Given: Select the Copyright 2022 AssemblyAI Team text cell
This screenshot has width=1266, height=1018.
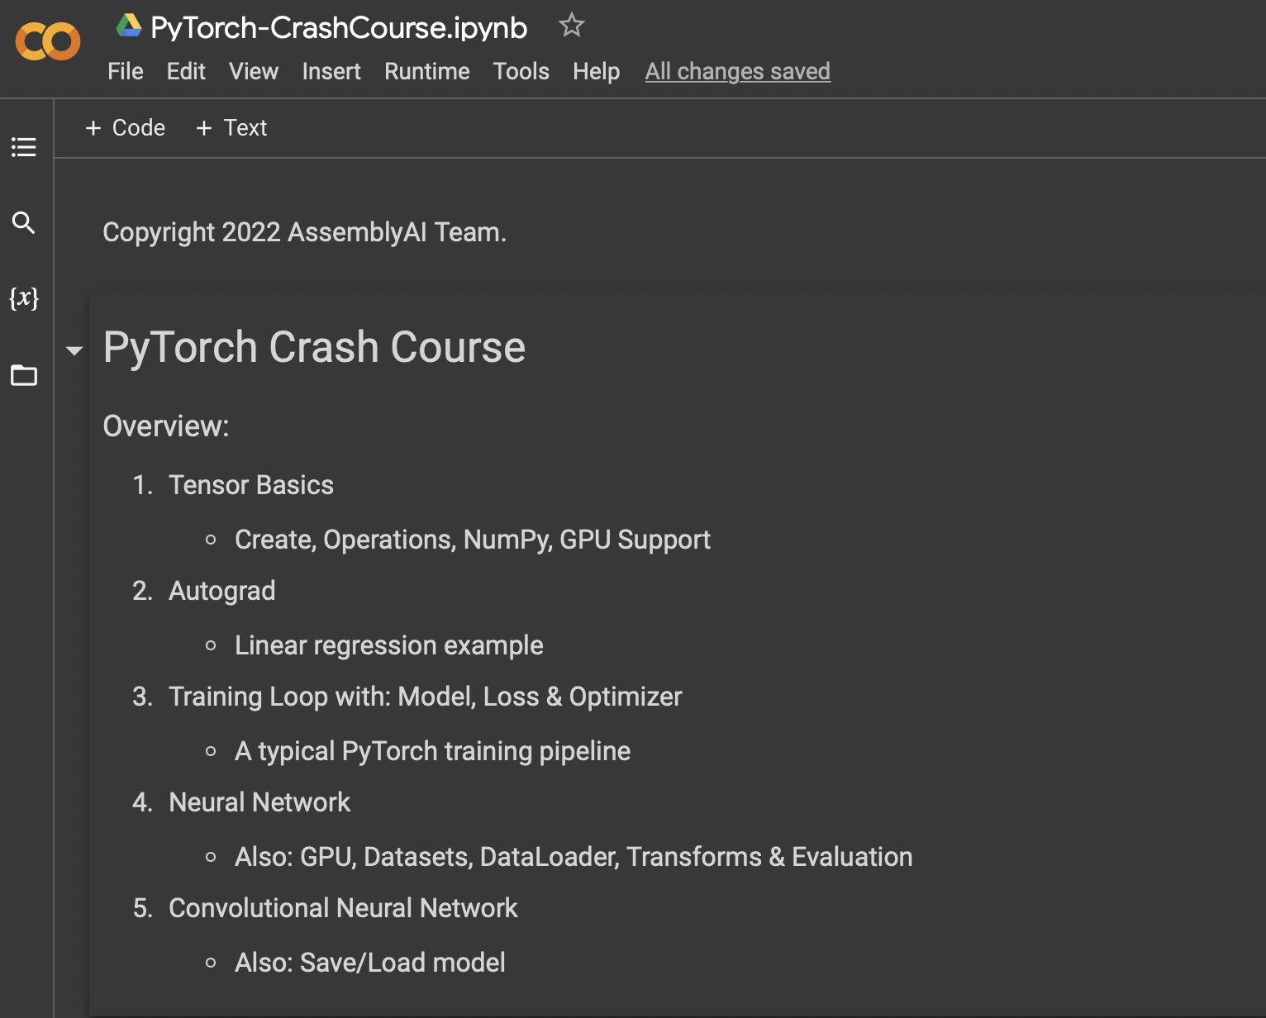Looking at the screenshot, I should tap(305, 232).
